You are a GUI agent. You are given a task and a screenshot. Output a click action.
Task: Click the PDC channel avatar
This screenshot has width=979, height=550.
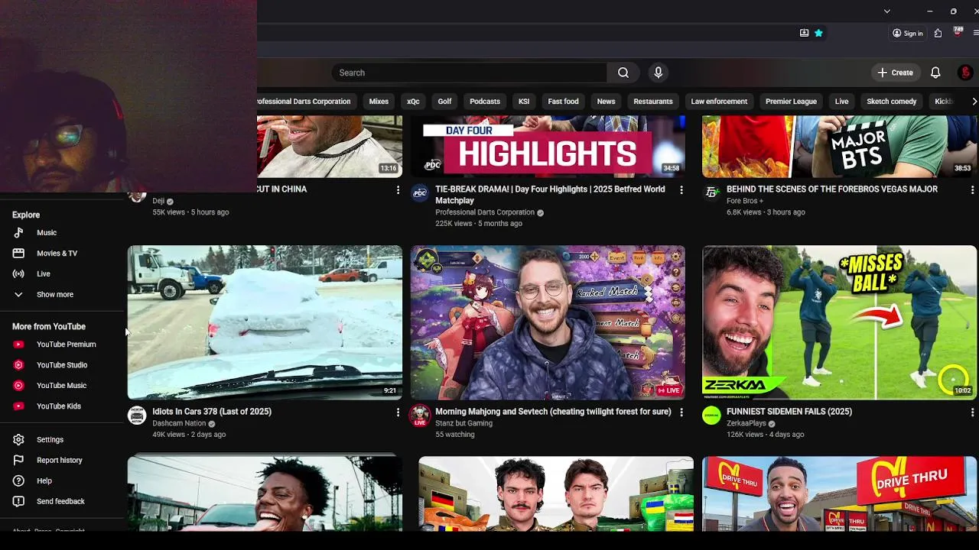pos(420,193)
